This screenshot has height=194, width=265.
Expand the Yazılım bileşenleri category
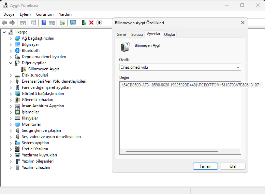click(x=11, y=161)
